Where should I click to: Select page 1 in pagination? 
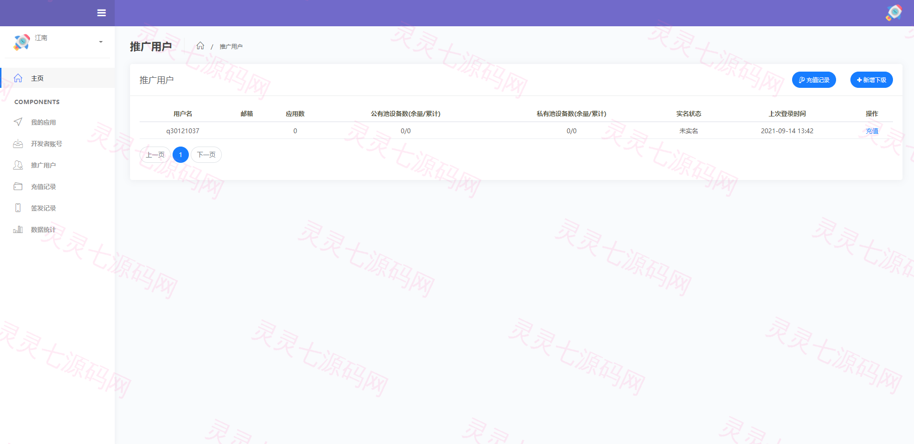pyautogui.click(x=181, y=155)
